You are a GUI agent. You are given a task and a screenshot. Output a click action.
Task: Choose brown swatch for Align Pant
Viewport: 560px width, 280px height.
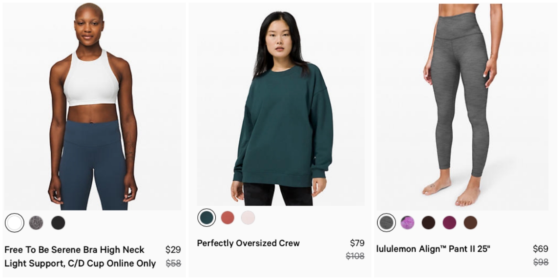[x=470, y=223]
